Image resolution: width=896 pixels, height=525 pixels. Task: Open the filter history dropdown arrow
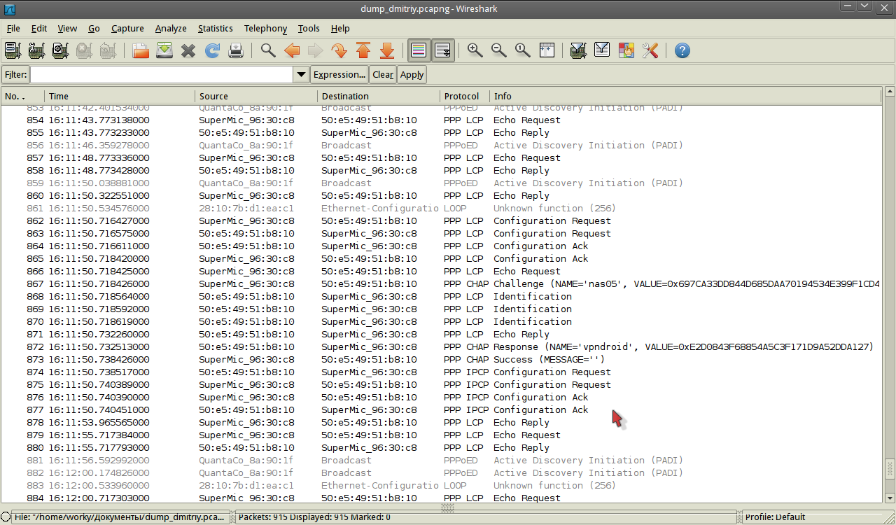coord(301,74)
